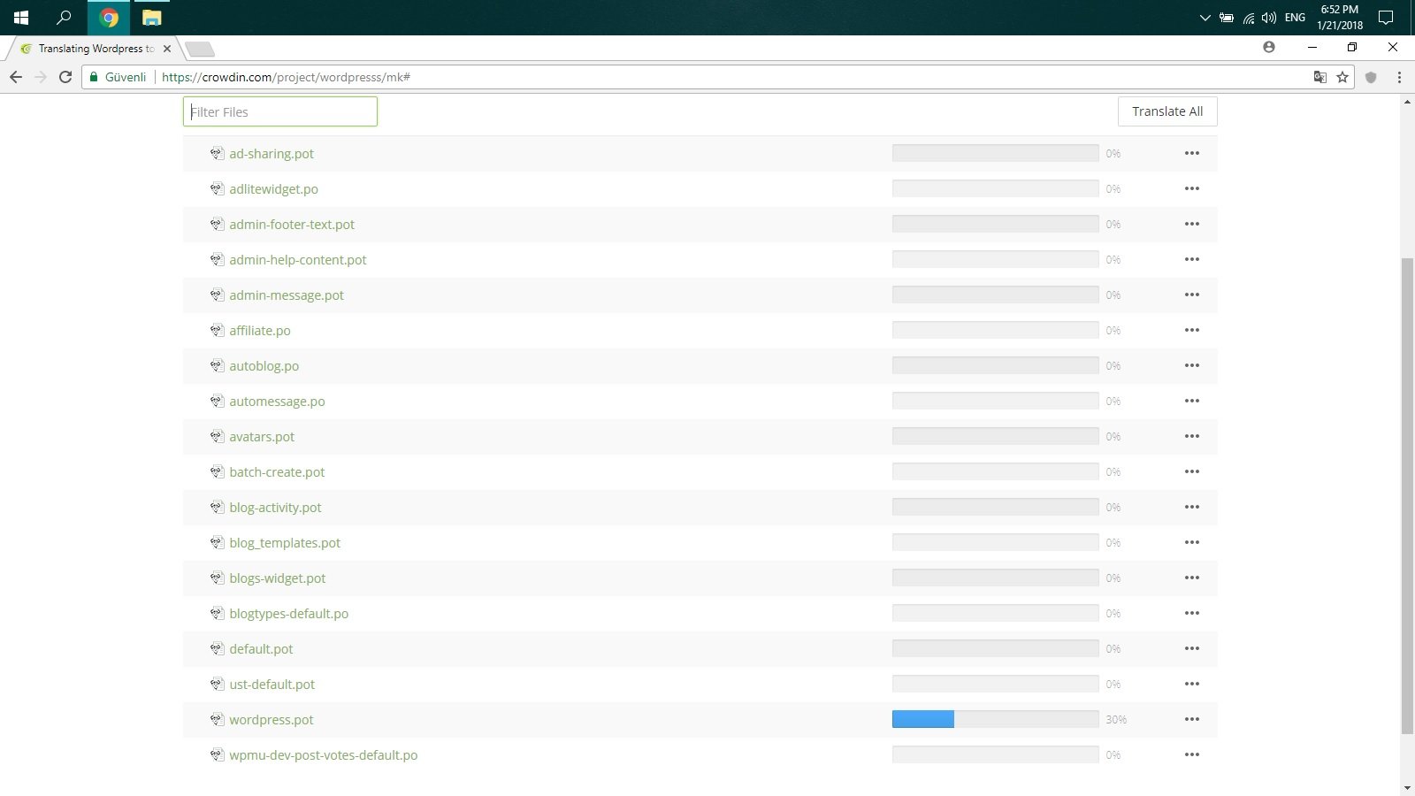Open the ad-sharing.pot file
The image size is (1415, 796).
pos(272,154)
